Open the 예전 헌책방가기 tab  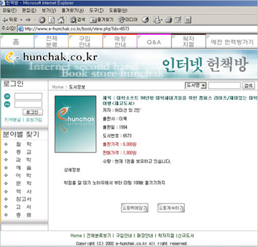click(x=232, y=42)
